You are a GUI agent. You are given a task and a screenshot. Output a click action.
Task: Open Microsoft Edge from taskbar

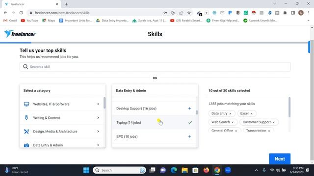tap(174, 170)
